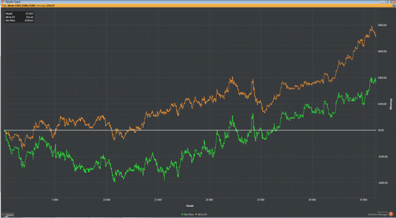Minimize the Results Graph window

(382, 2)
